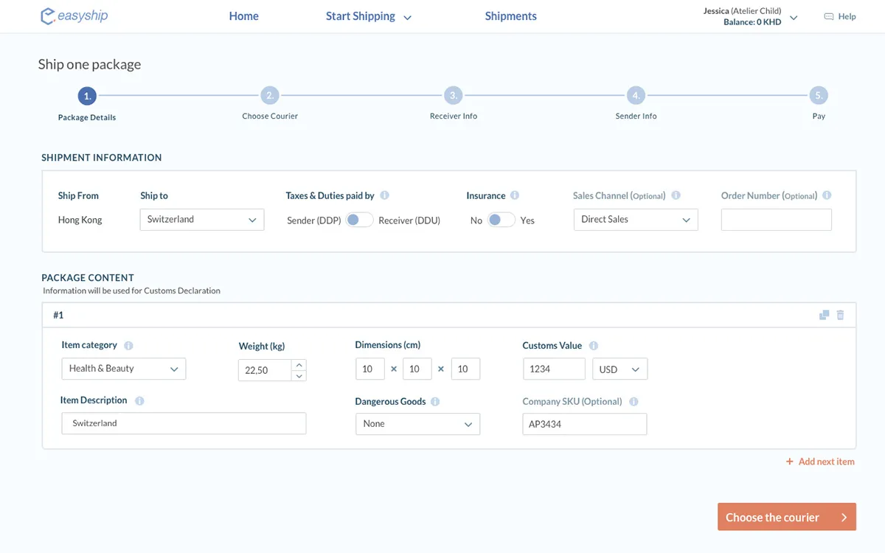Click the first dimension field

370,369
